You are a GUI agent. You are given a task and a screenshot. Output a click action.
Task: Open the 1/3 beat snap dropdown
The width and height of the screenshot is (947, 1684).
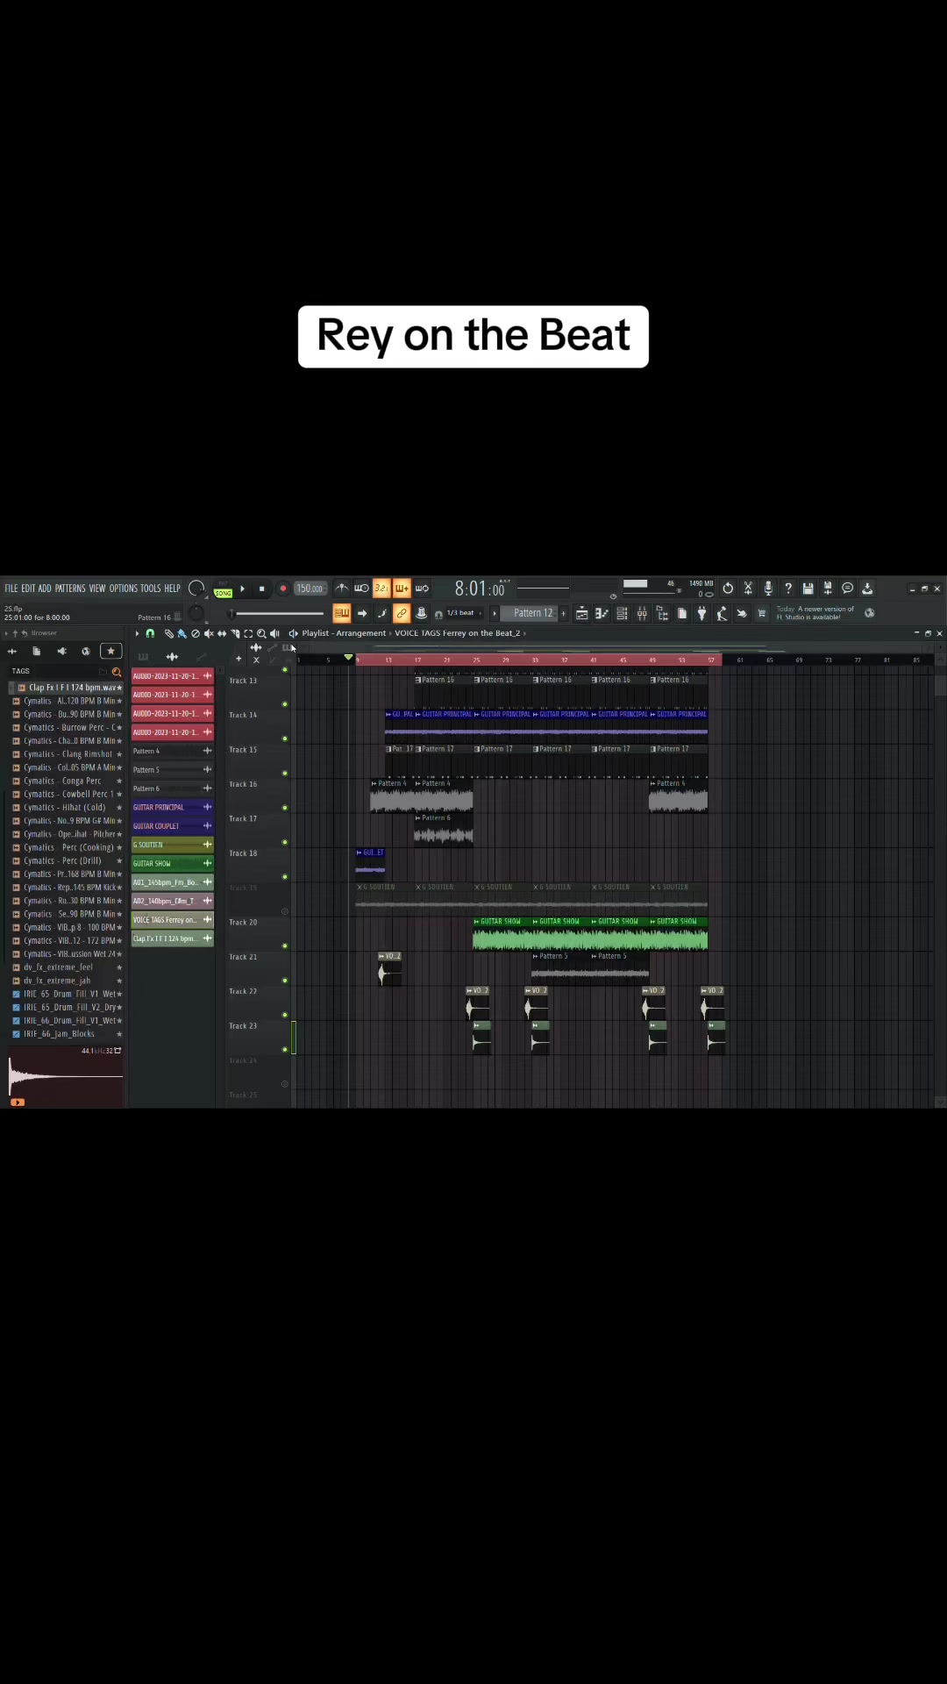[x=463, y=613]
